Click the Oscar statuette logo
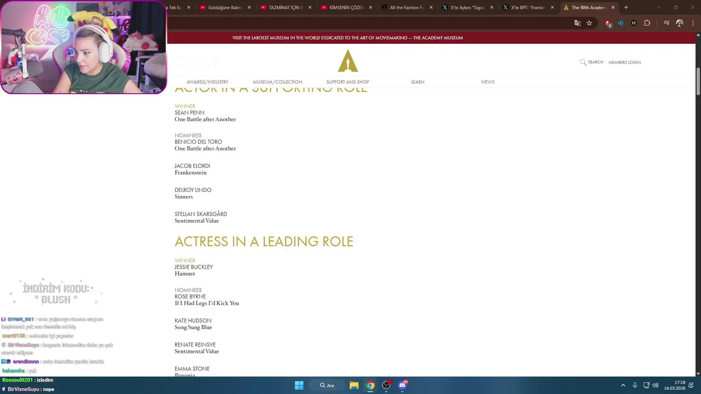 [348, 61]
